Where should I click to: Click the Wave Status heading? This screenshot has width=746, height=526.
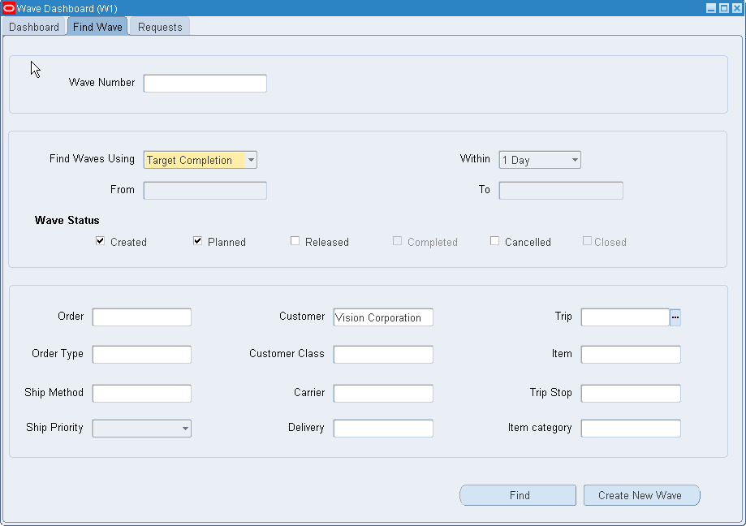[67, 220]
